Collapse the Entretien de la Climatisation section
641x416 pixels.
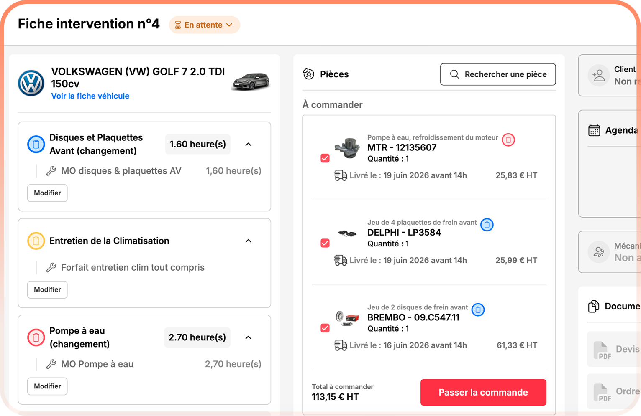pos(249,241)
